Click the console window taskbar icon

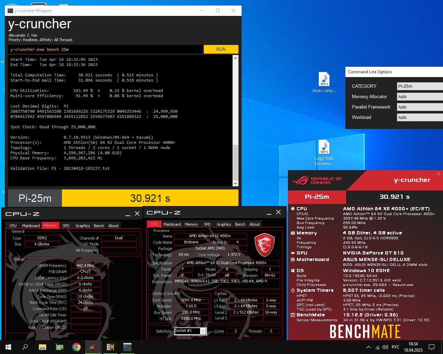(x=127, y=347)
